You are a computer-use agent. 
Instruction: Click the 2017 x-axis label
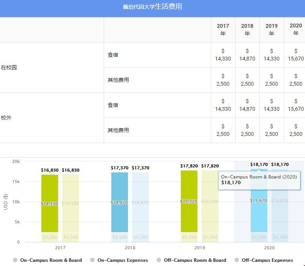(x=60, y=248)
